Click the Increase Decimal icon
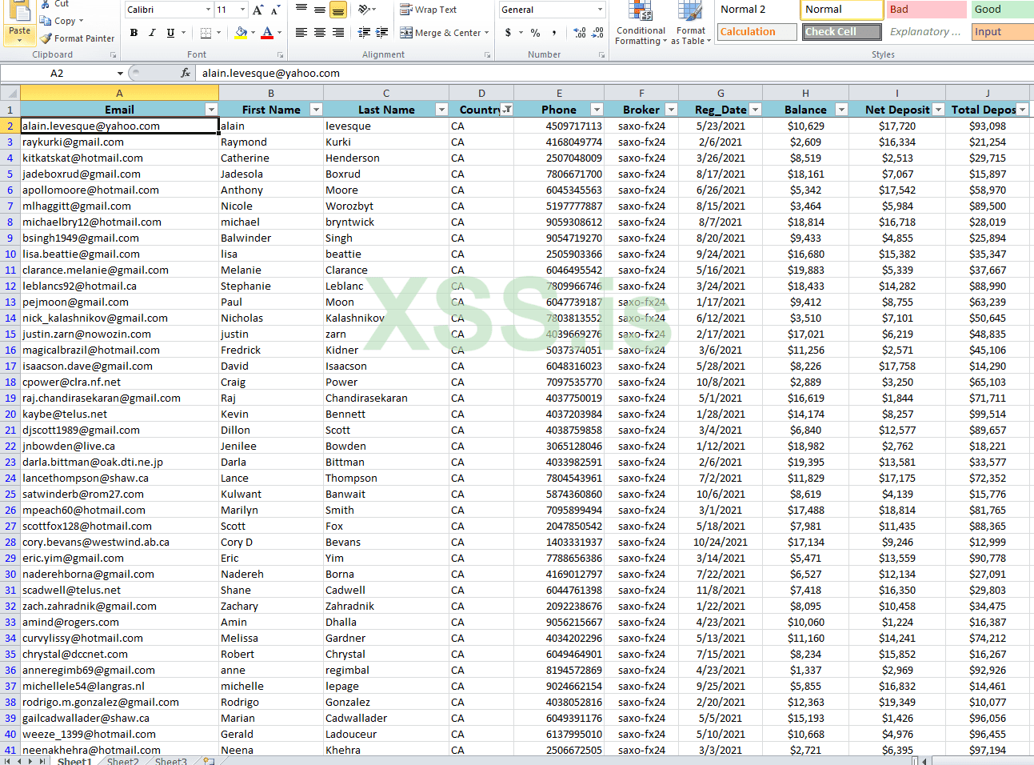 (580, 33)
